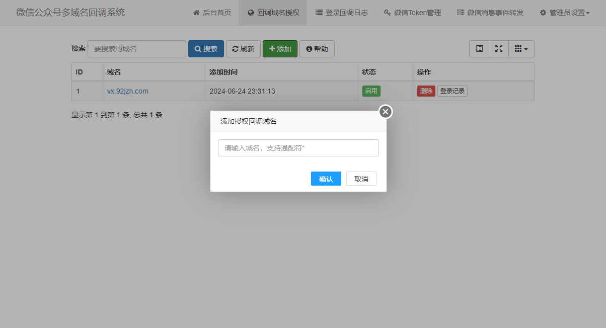Open the columns grid dropdown
The width and height of the screenshot is (606, 328).
tap(521, 49)
